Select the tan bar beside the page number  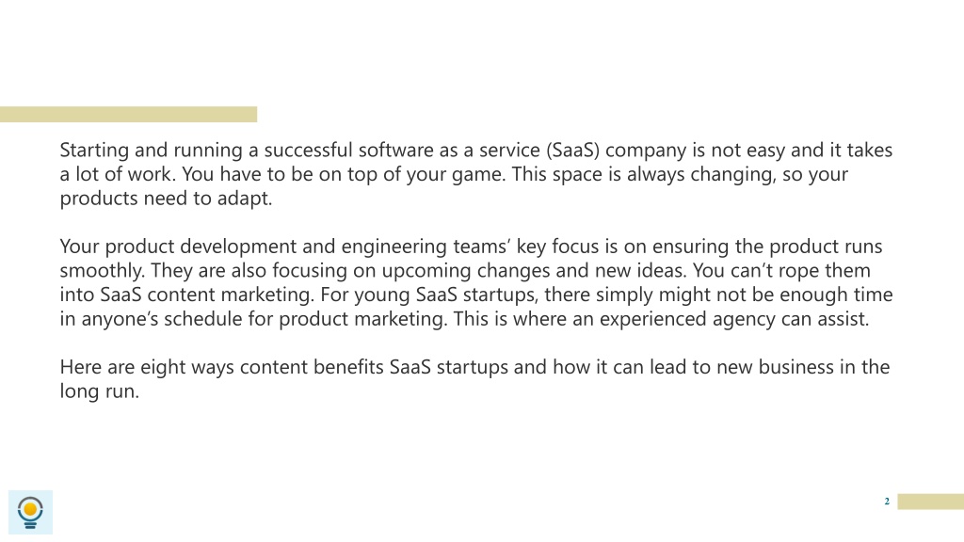pyautogui.click(x=931, y=502)
